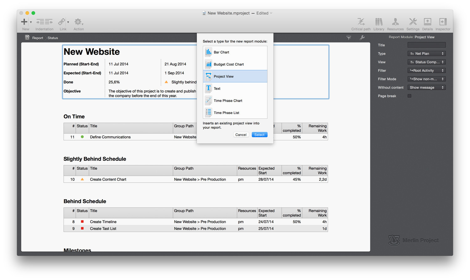Click Report in the breadcrumb path
The width and height of the screenshot is (470, 280).
[x=38, y=38]
